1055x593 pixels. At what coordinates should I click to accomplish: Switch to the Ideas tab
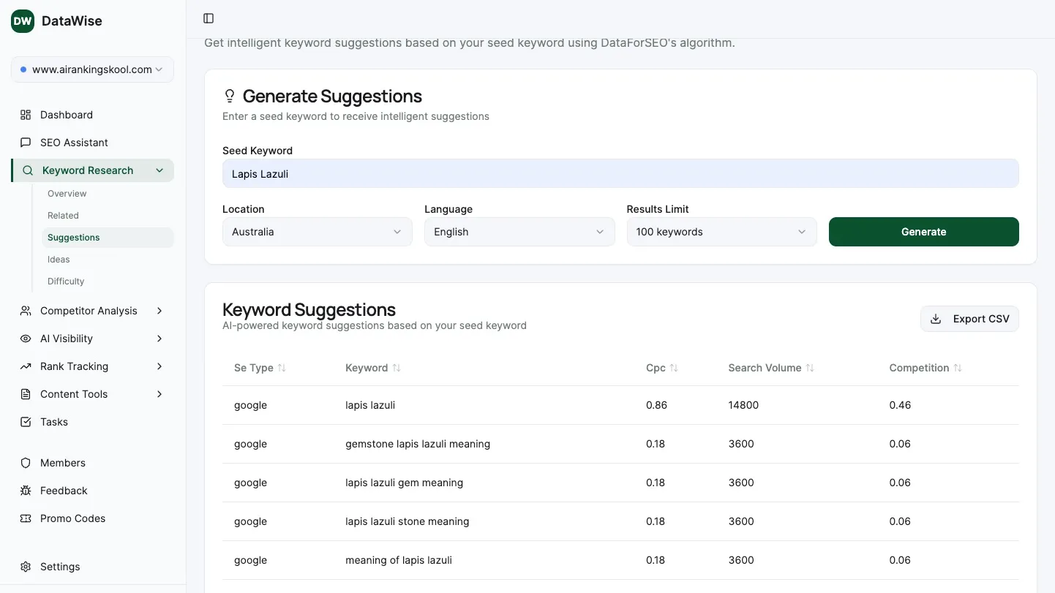click(x=59, y=259)
